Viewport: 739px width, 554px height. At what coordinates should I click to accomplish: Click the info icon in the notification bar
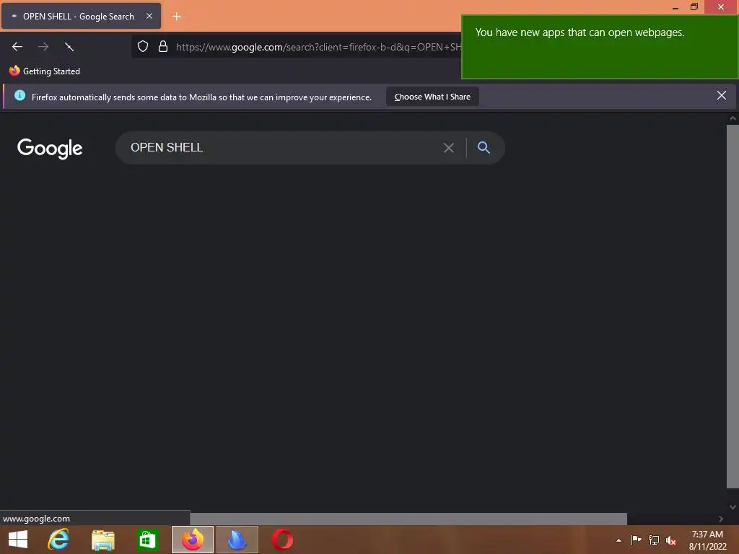pos(19,96)
